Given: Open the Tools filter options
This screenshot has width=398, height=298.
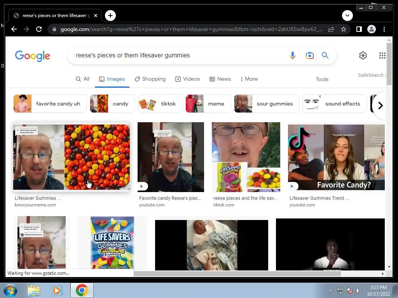Looking at the screenshot, I should [x=322, y=79].
